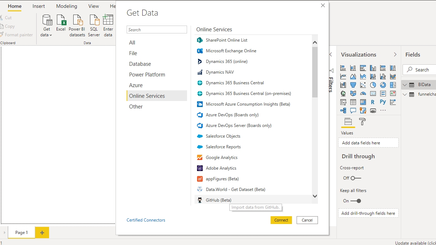Image resolution: width=436 pixels, height=245 pixels.
Task: Turn on the Cross-report toggle
Action: (x=356, y=178)
